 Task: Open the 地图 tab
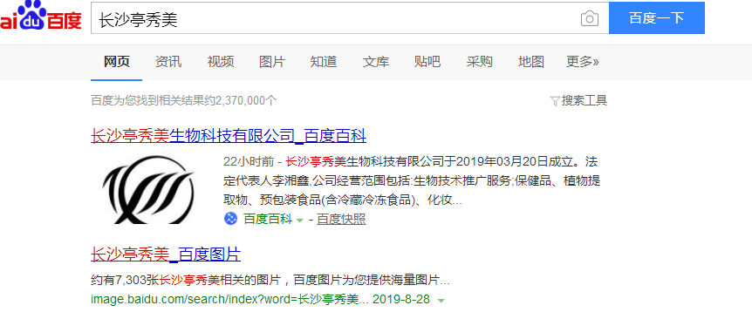coord(531,62)
